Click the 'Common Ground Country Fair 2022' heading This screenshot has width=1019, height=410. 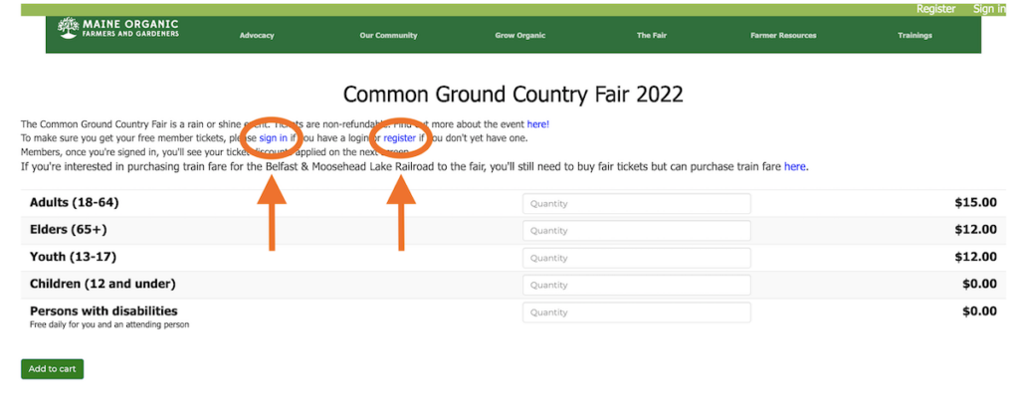pos(512,95)
